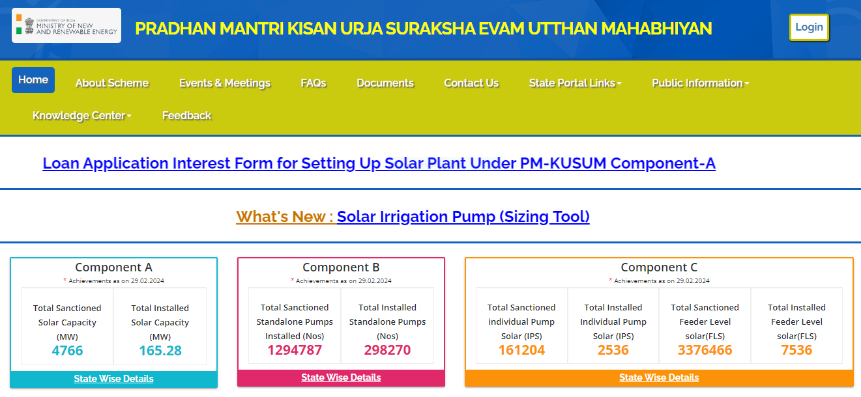The width and height of the screenshot is (861, 397).
Task: Click the site title Pradhan Mantri Kisan Urja heading
Action: 424,29
